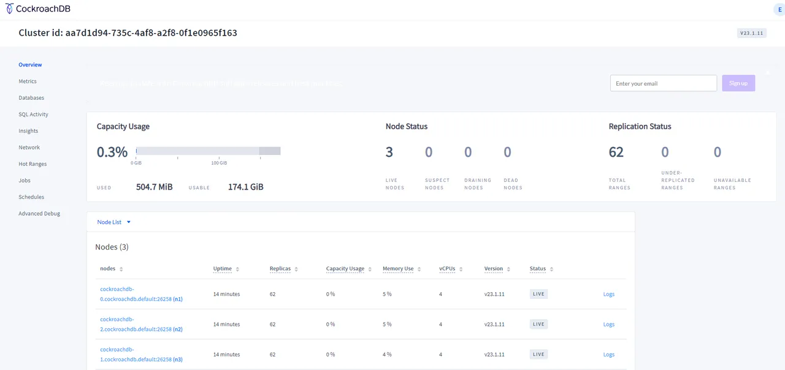View Logs for node n1
The image size is (785, 370).
(x=608, y=294)
